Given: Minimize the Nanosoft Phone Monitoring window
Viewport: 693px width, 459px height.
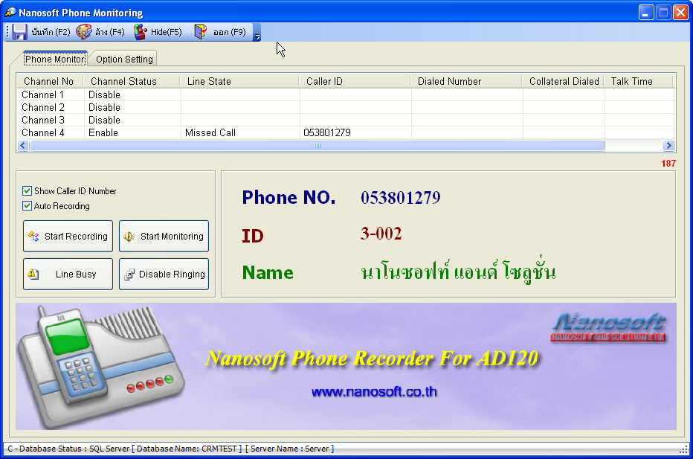Looking at the screenshot, I should (646, 13).
